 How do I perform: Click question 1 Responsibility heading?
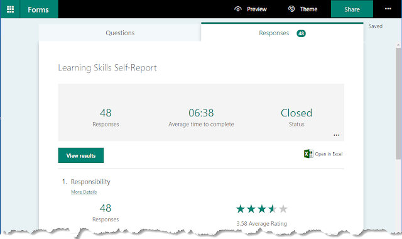[90, 182]
